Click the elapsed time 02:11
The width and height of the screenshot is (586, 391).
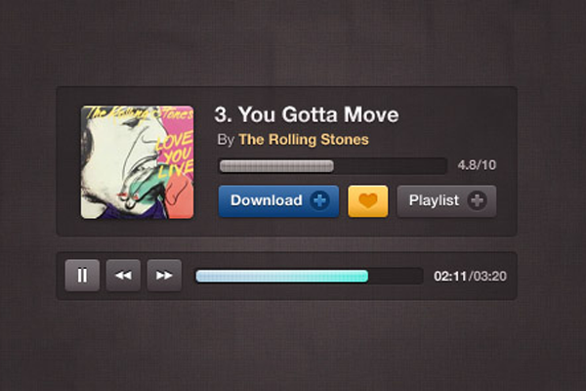(450, 276)
